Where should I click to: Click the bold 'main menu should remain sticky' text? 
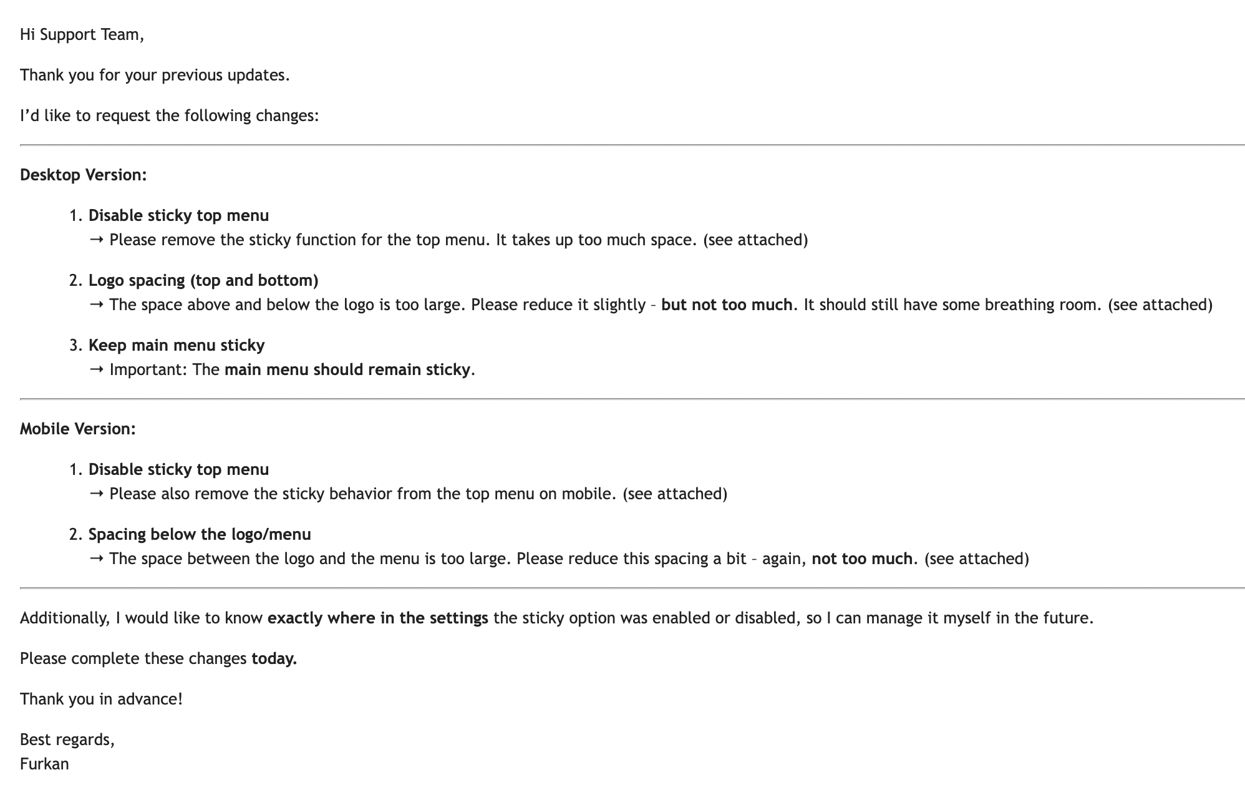pyautogui.click(x=347, y=370)
